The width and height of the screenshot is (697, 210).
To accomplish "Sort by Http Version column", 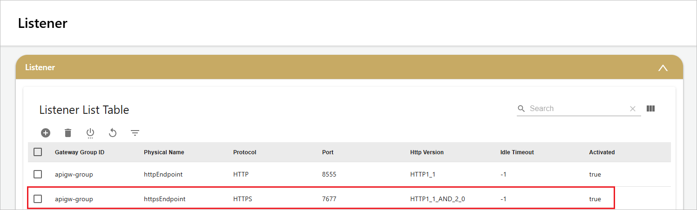I will [x=427, y=152].
